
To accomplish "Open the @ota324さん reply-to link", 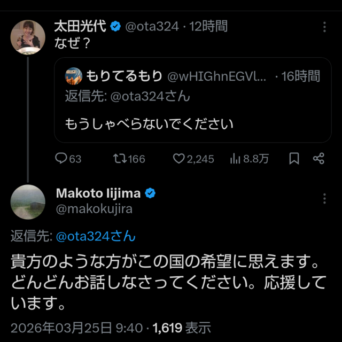I will [96, 236].
